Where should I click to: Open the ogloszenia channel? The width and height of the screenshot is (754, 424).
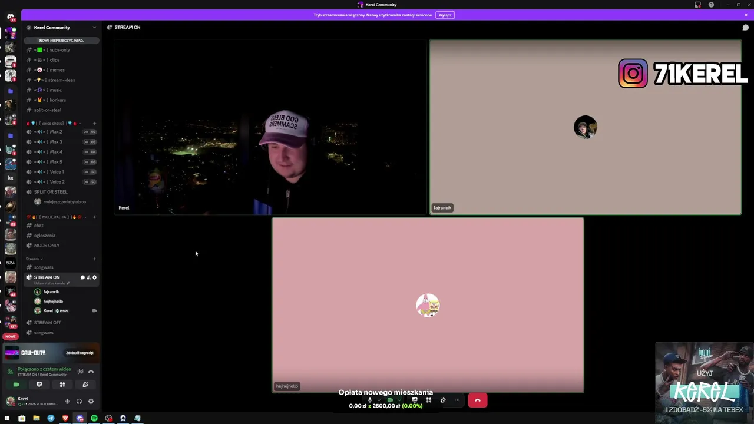point(61,236)
